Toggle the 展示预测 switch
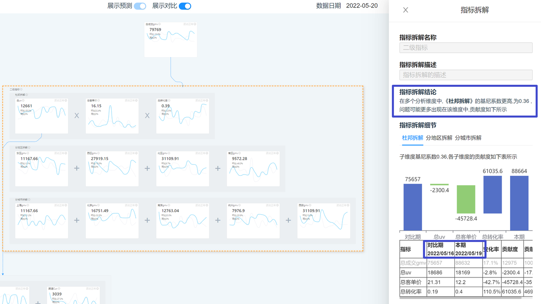The width and height of the screenshot is (541, 304). [x=140, y=6]
